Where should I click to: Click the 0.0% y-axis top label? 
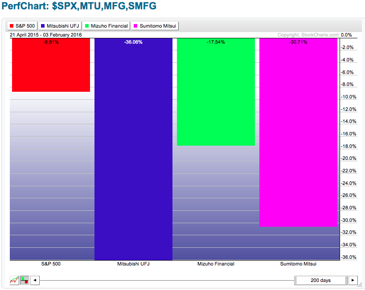pyautogui.click(x=346, y=35)
